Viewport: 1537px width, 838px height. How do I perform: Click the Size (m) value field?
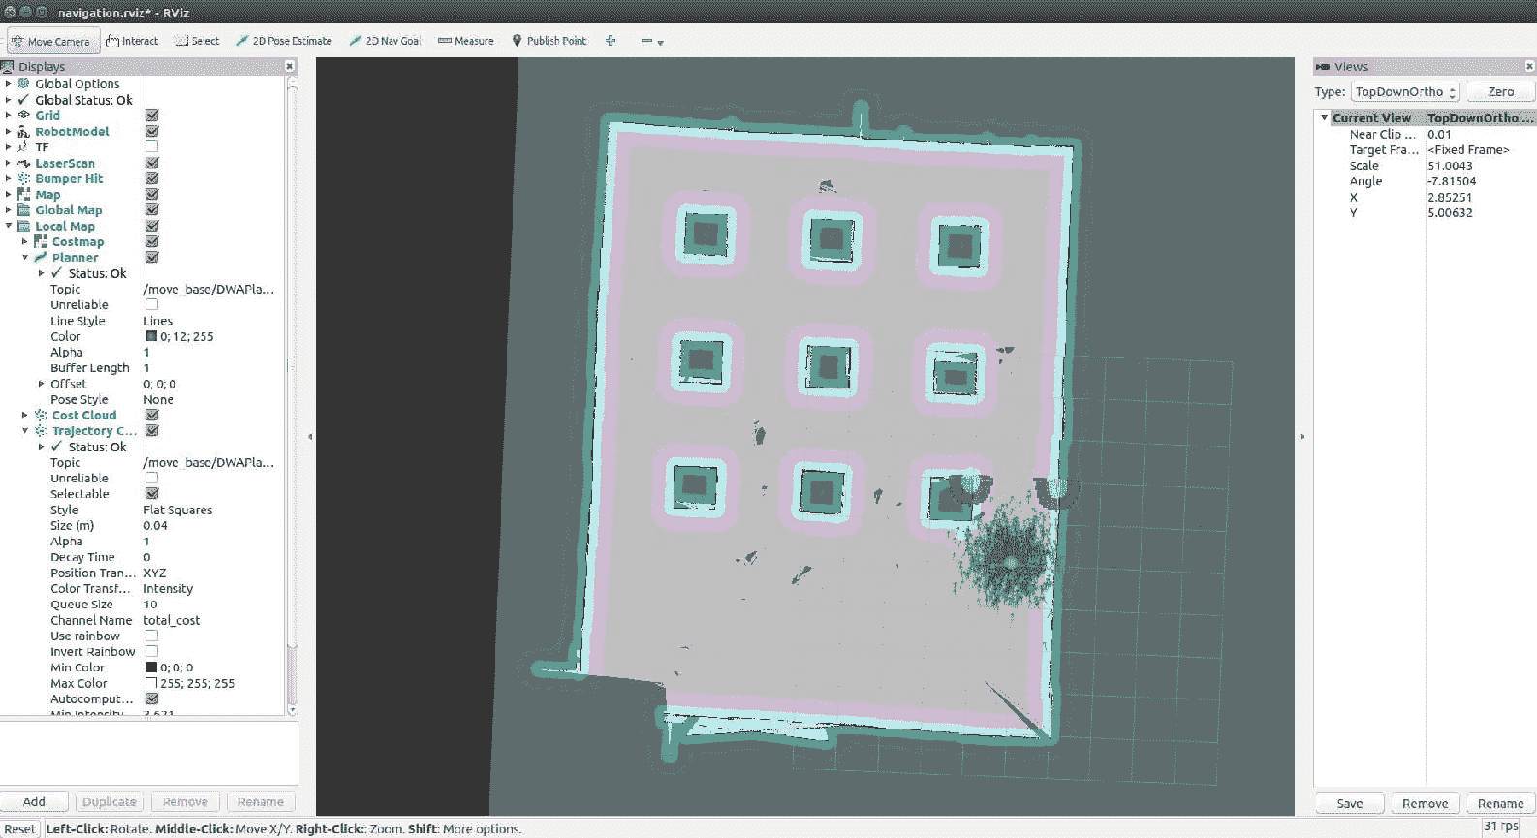(x=208, y=526)
